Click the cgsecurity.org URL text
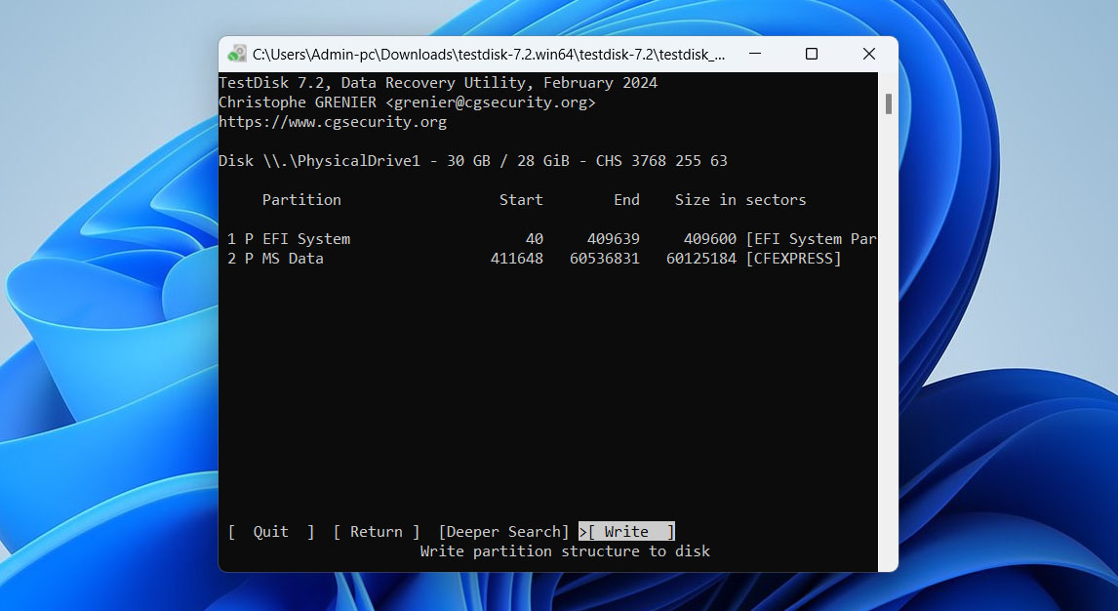 coord(333,122)
